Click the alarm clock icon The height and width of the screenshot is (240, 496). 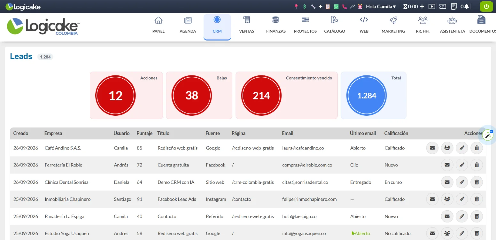coord(360,6)
